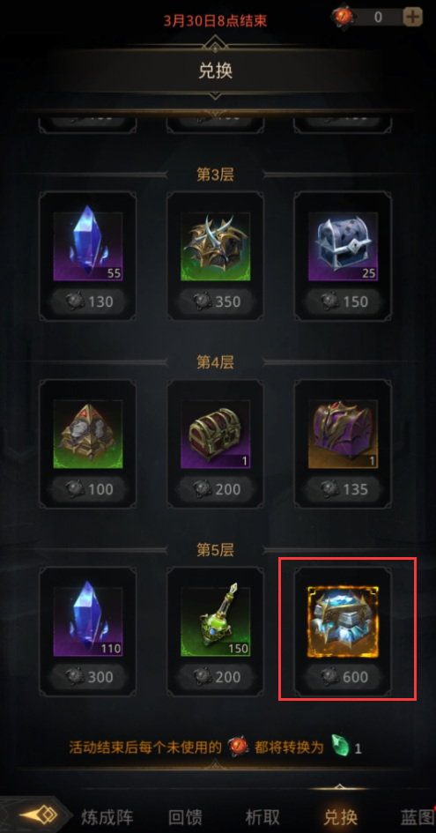Viewport: 436px width, 833px height.
Task: Choose the highlighted golden chest costing 600
Action: 343,621
